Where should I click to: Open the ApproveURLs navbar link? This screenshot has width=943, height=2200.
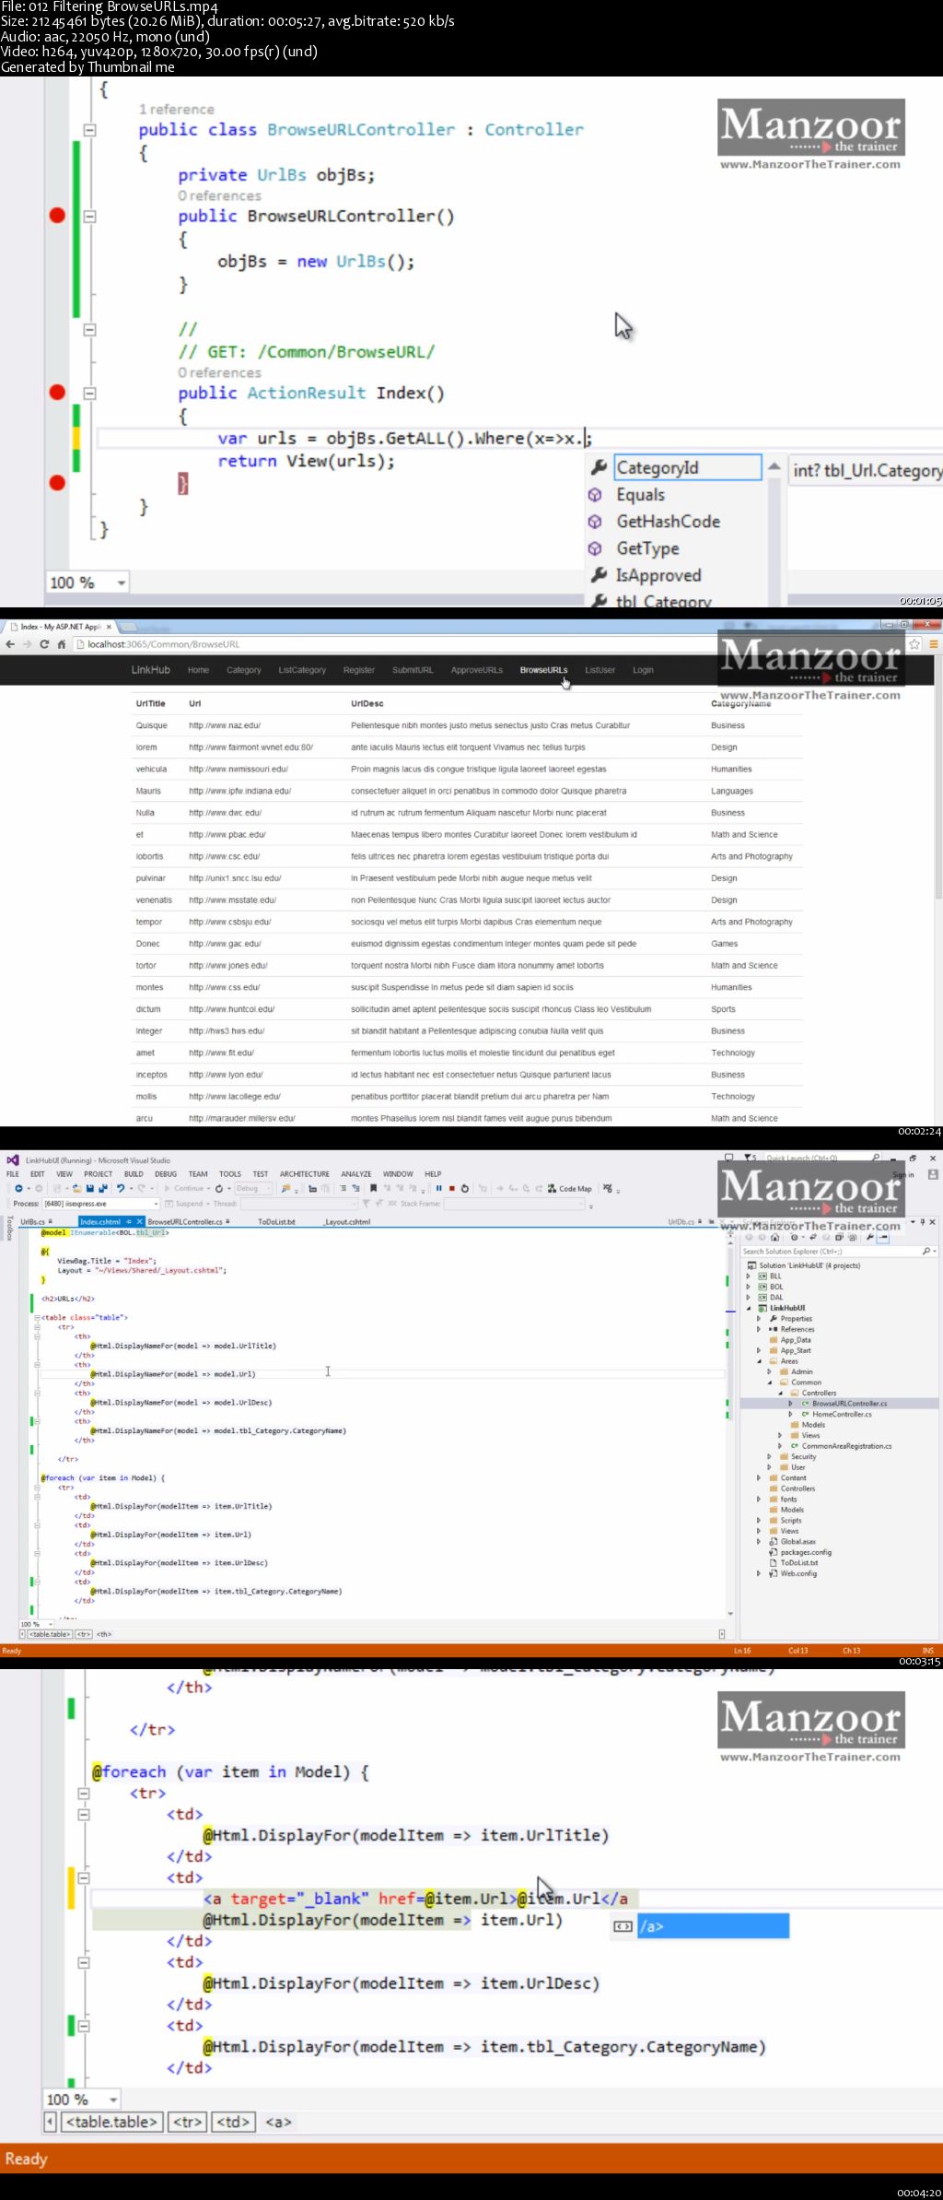coord(477,670)
